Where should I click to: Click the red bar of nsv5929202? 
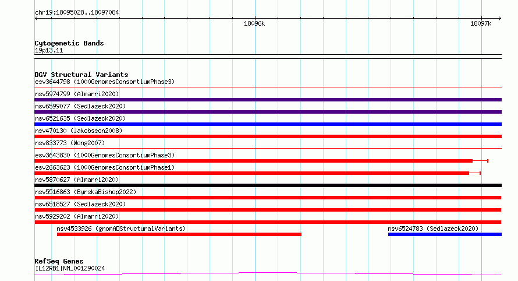[x=268, y=222]
